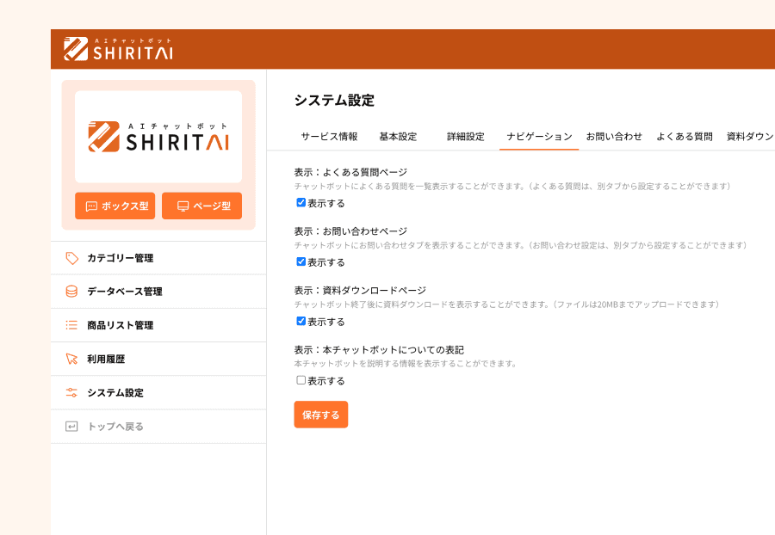This screenshot has width=775, height=535.
Task: Click the SHIRITAI logo in the header
Action: point(118,49)
